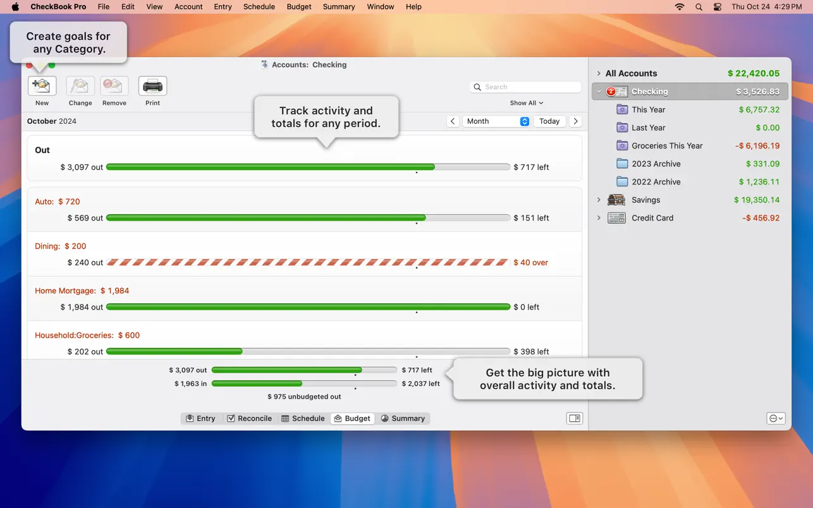The height and width of the screenshot is (508, 813).
Task: Click the Last Year smart folder icon
Action: [x=622, y=128]
